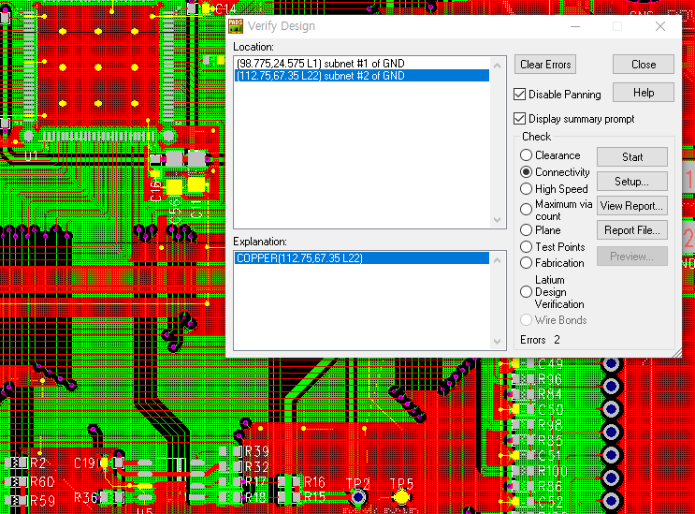Click the View Report... button
This screenshot has width=695, height=514.
pyautogui.click(x=631, y=206)
